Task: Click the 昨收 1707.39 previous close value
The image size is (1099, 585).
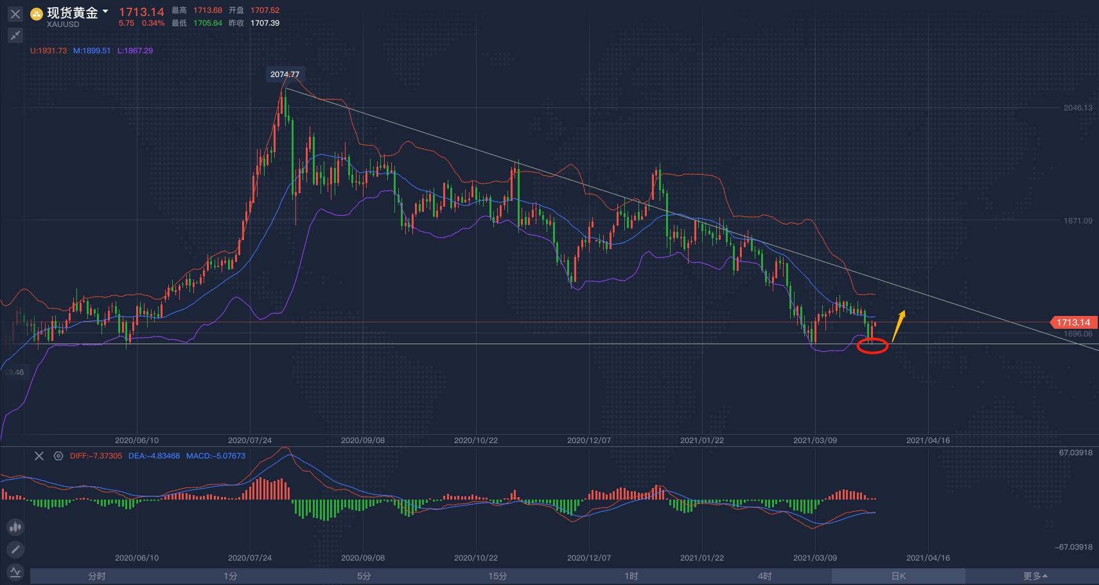Action: click(265, 23)
